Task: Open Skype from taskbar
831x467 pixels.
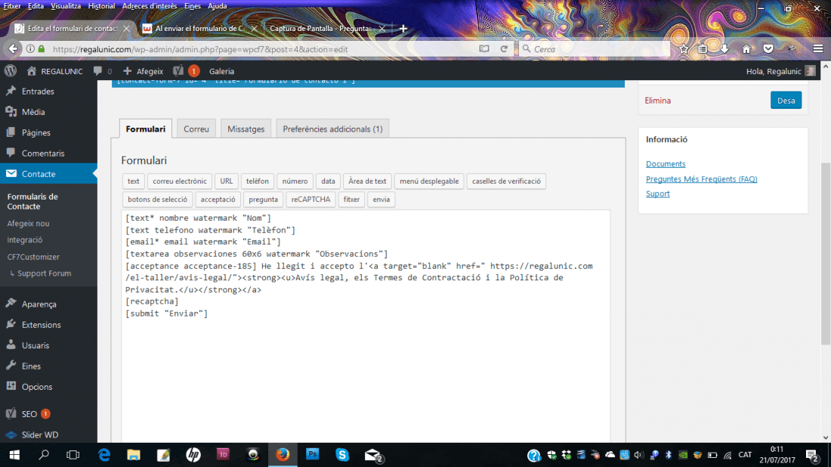Action: (x=342, y=455)
